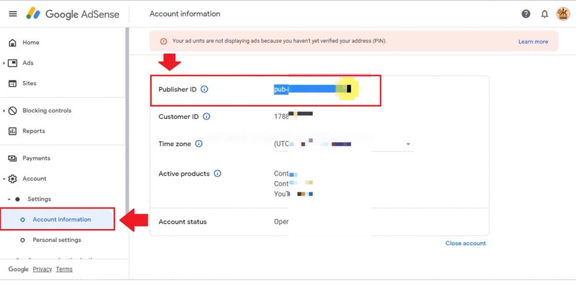Click the info icon next to Active products
Screen dimensions: 576x305
[x=217, y=174]
